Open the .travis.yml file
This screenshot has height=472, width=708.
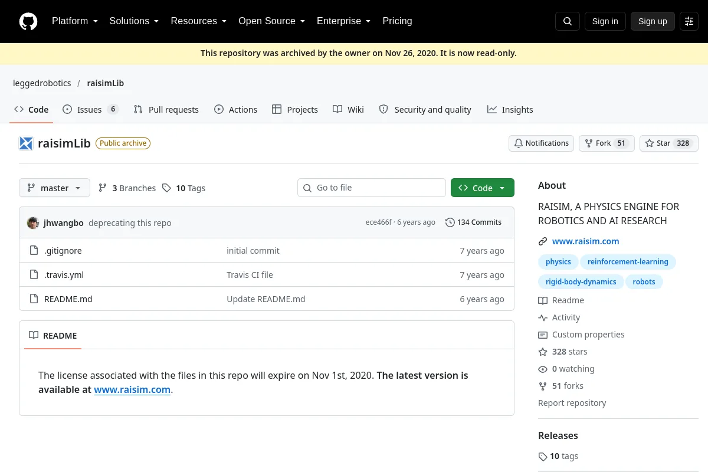64,275
